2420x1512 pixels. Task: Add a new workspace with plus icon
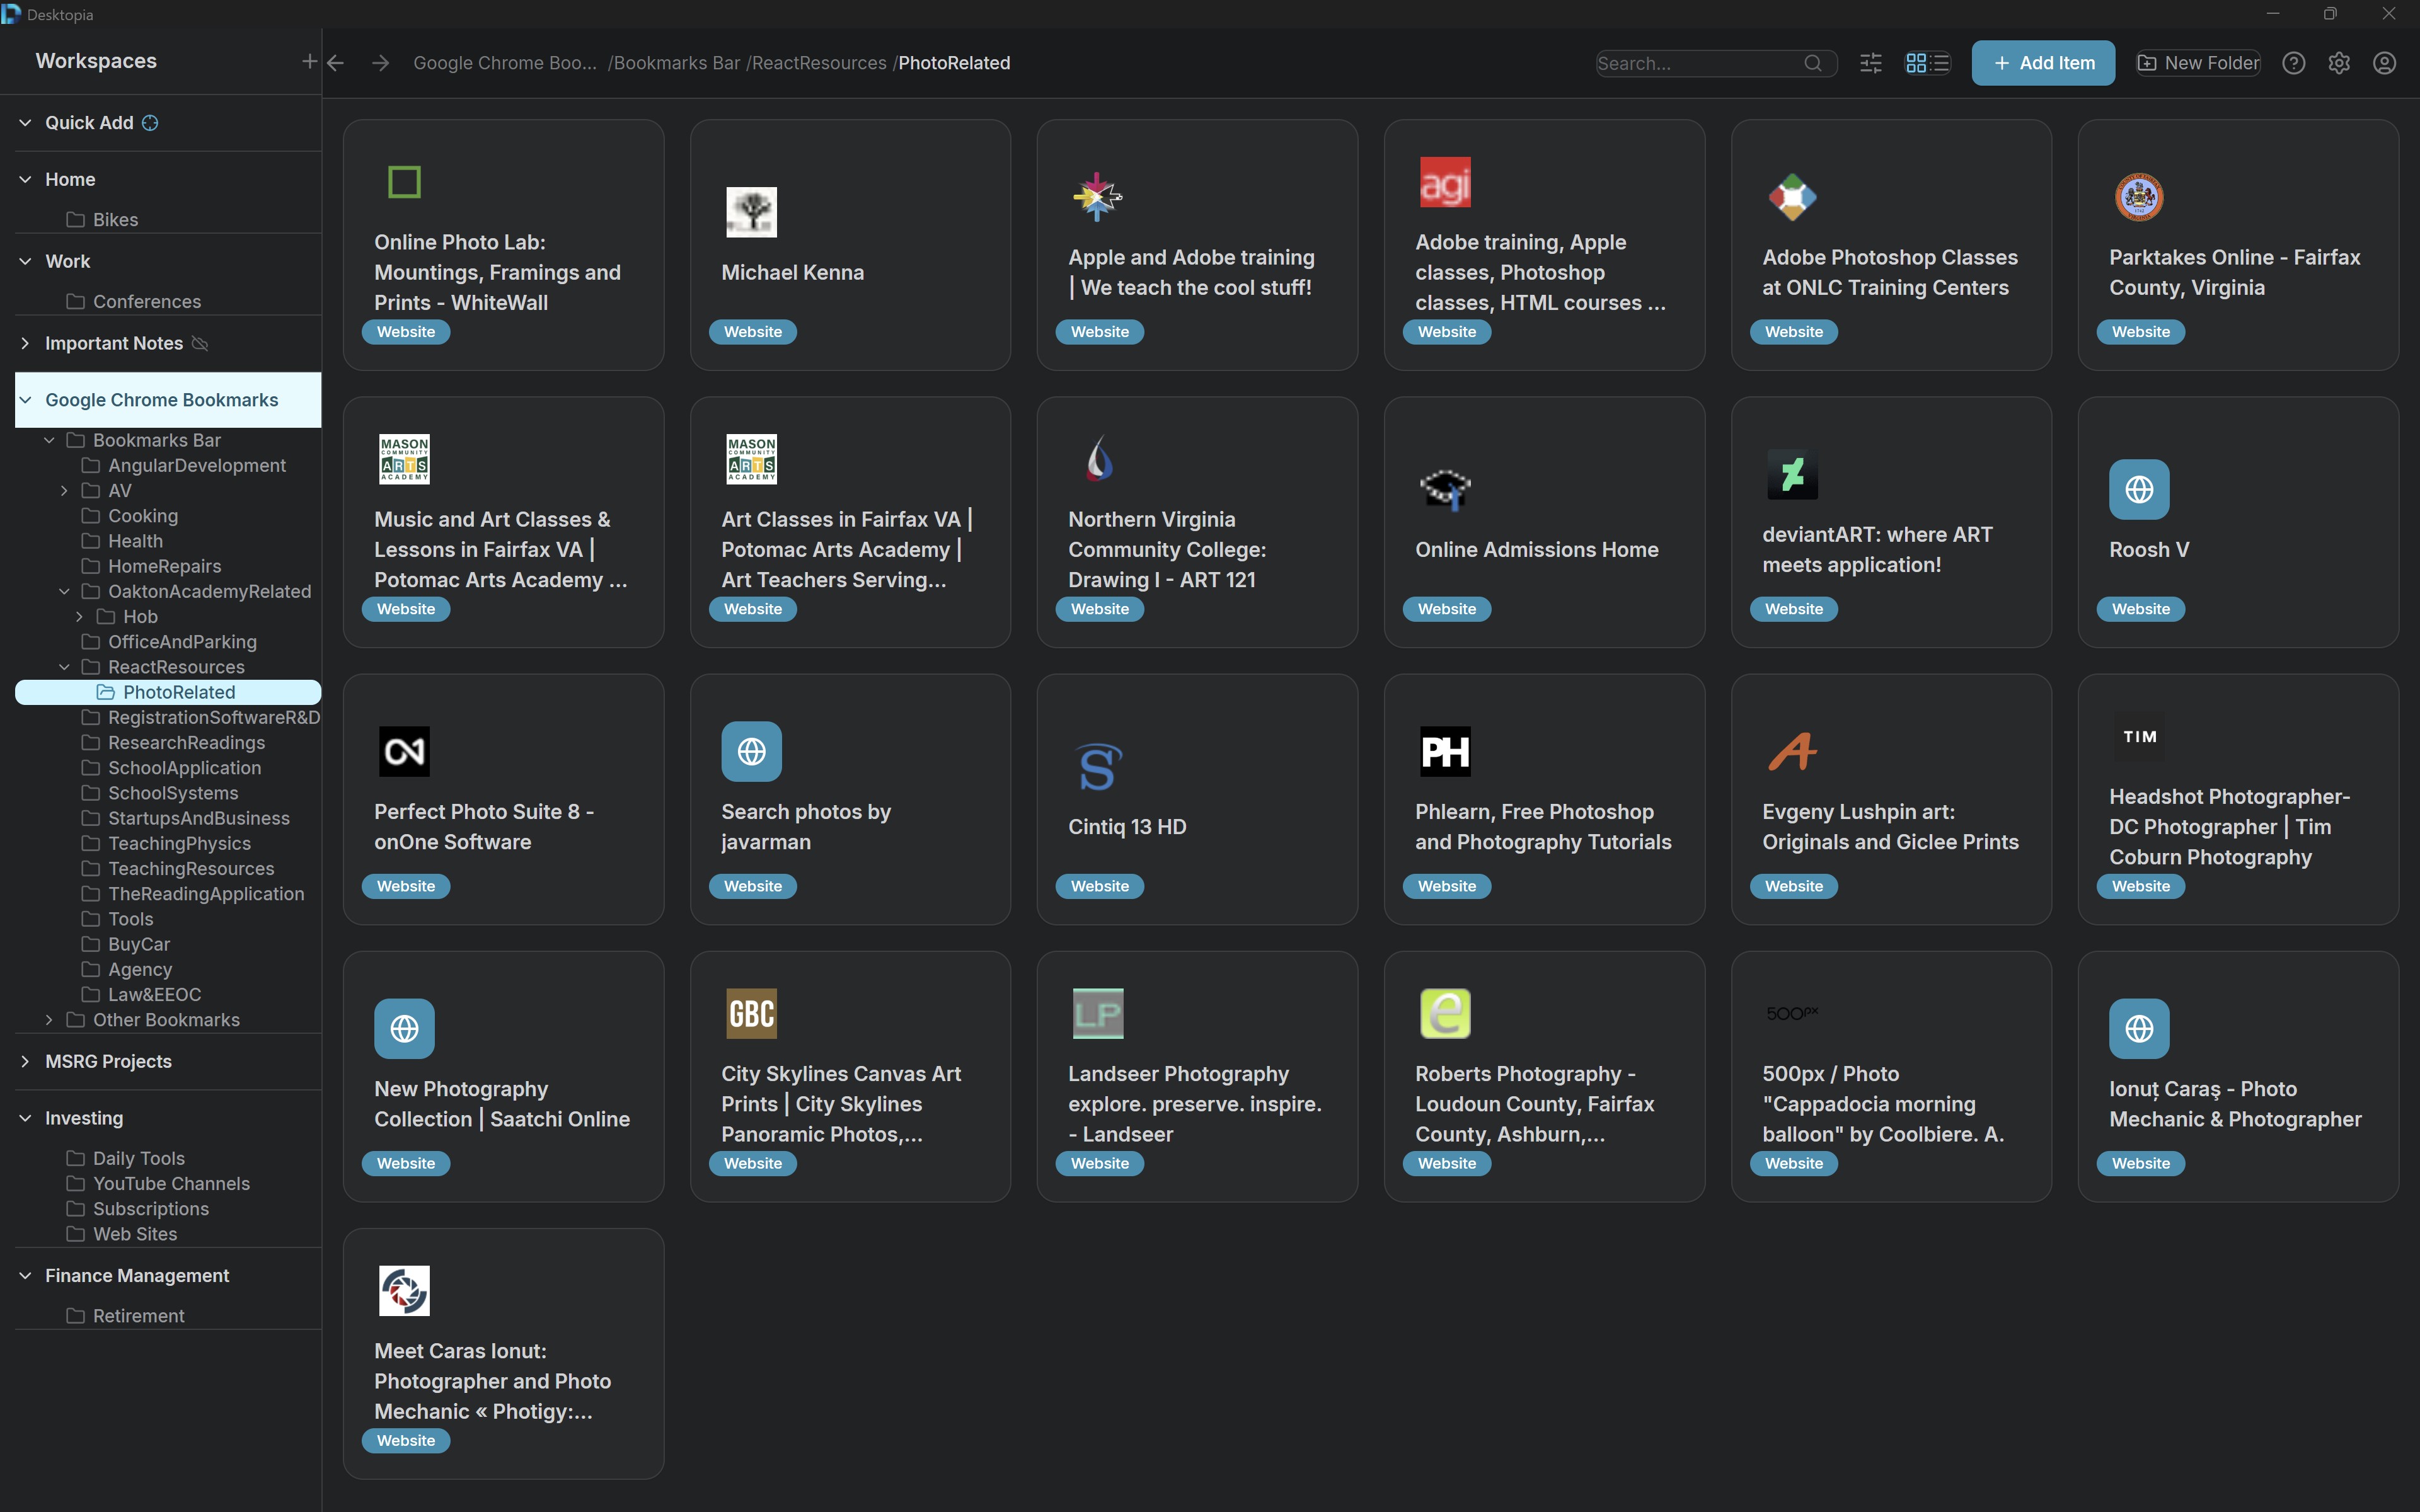(309, 61)
